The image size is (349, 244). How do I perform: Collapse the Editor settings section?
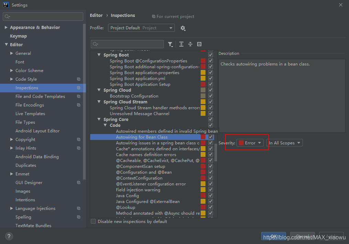[6, 44]
